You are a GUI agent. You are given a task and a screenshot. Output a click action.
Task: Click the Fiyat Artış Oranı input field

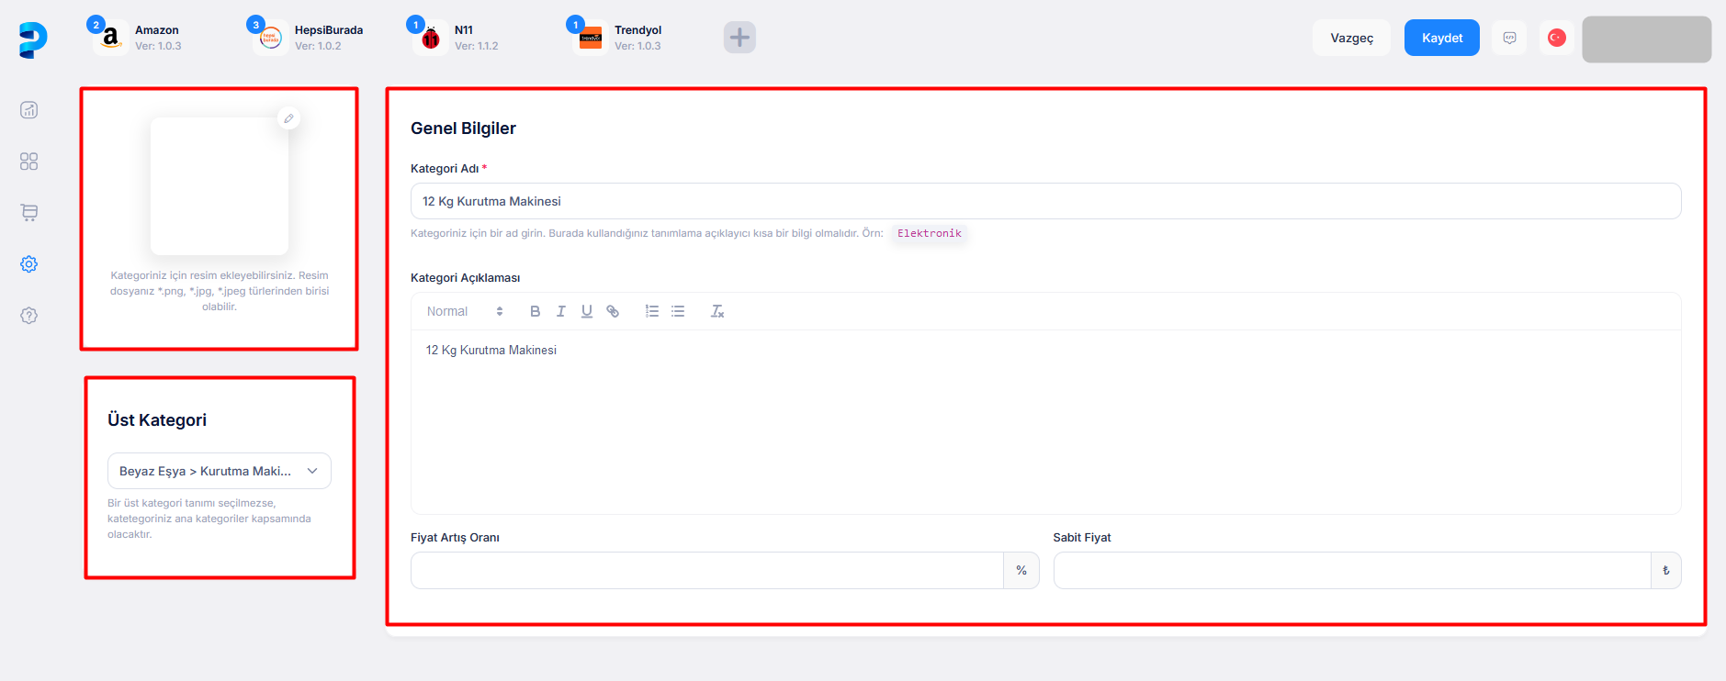point(706,571)
